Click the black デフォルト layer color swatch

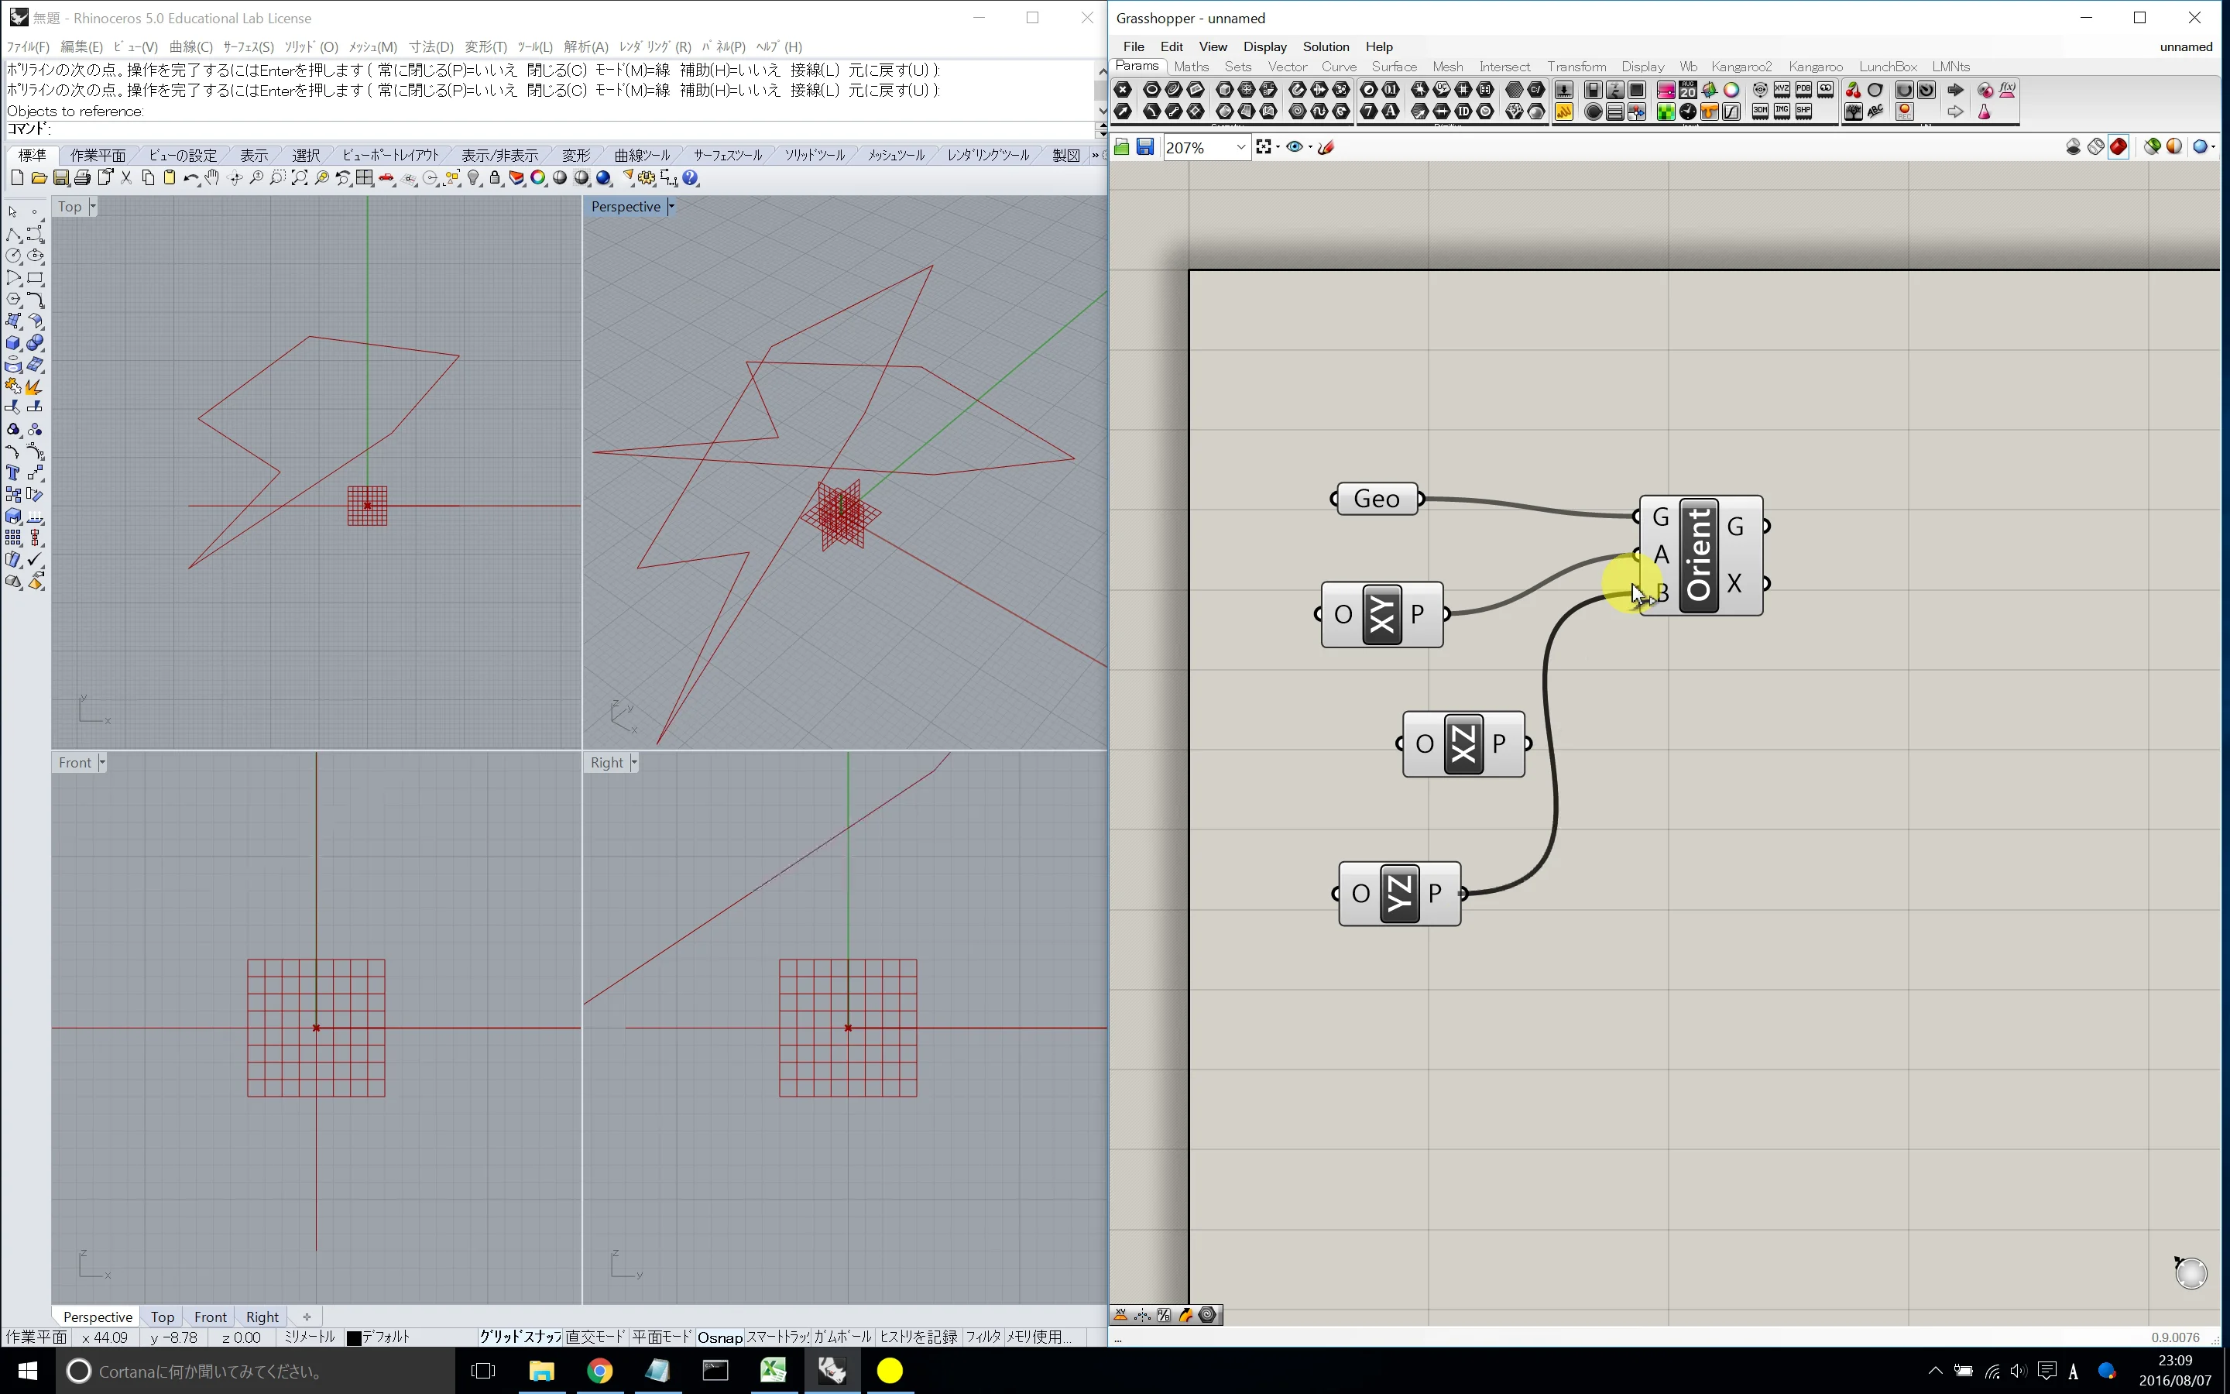(x=354, y=1337)
